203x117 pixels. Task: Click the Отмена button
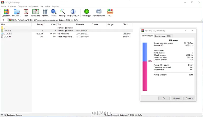point(176,98)
